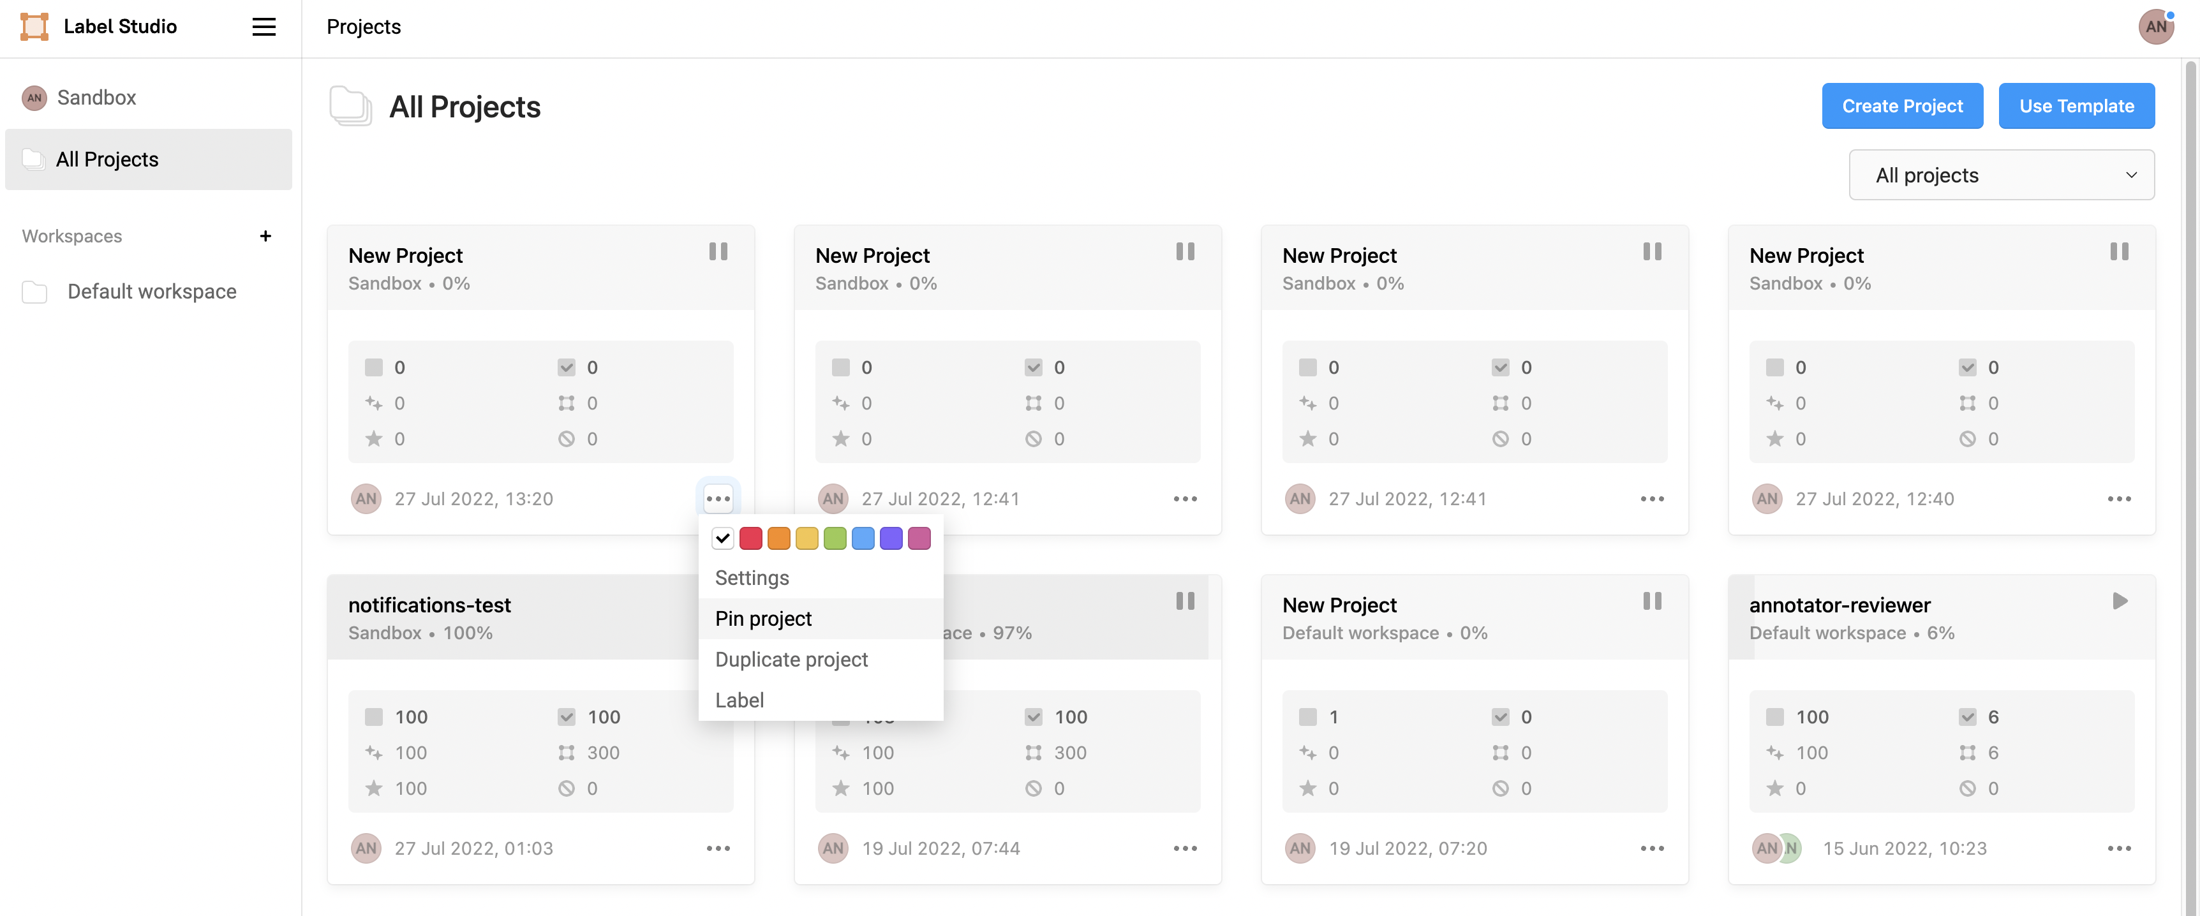Open three-dots menu for 12:40 New Project

(x=2119, y=499)
